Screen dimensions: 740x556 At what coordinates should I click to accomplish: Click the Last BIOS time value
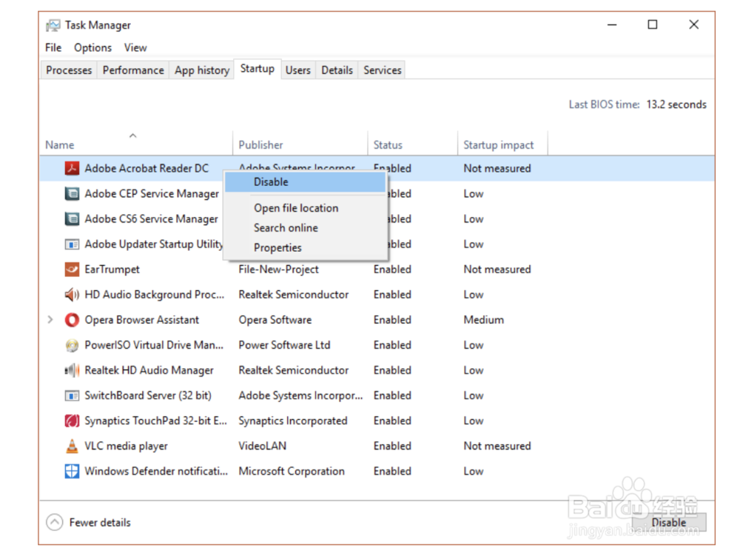click(676, 104)
